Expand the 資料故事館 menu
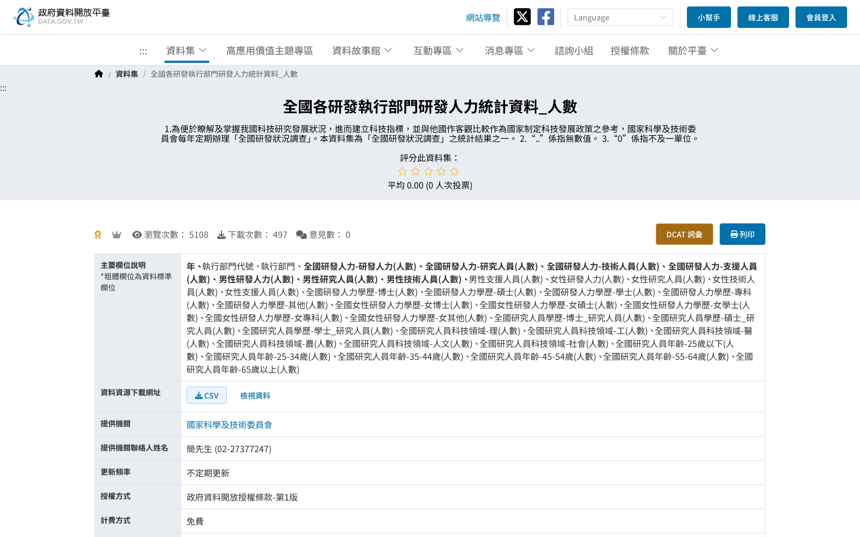This screenshot has width=860, height=537. 362,50
